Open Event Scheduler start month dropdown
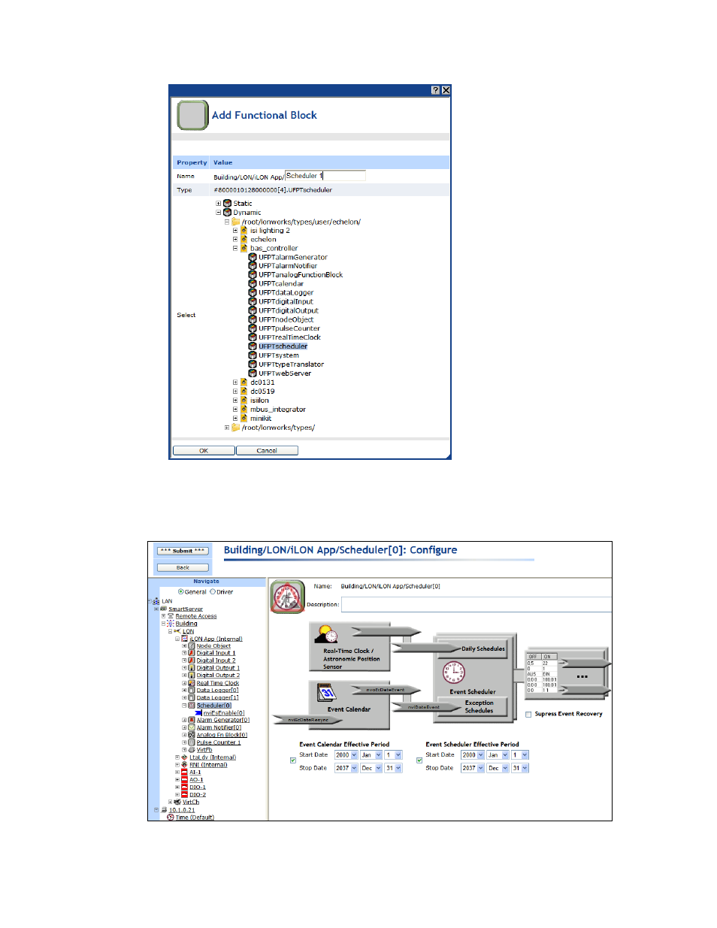This screenshot has width=717, height=928. pyautogui.click(x=505, y=755)
